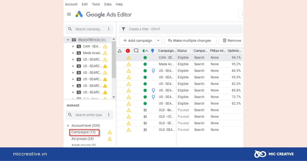
Task: Open the Add campaign dropdown arrow
Action: click(x=159, y=40)
